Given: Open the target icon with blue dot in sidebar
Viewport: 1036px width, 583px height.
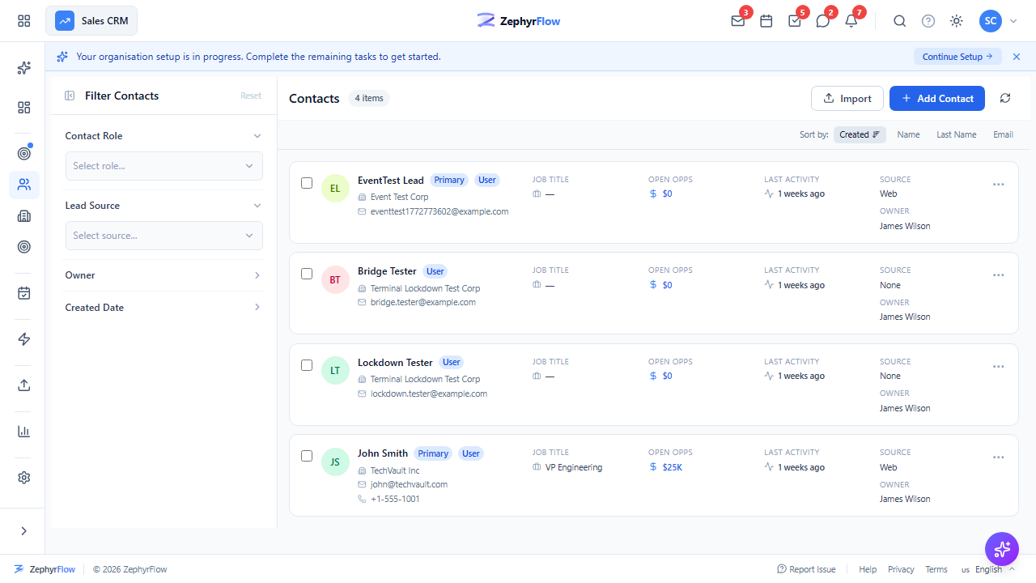Looking at the screenshot, I should [x=24, y=153].
